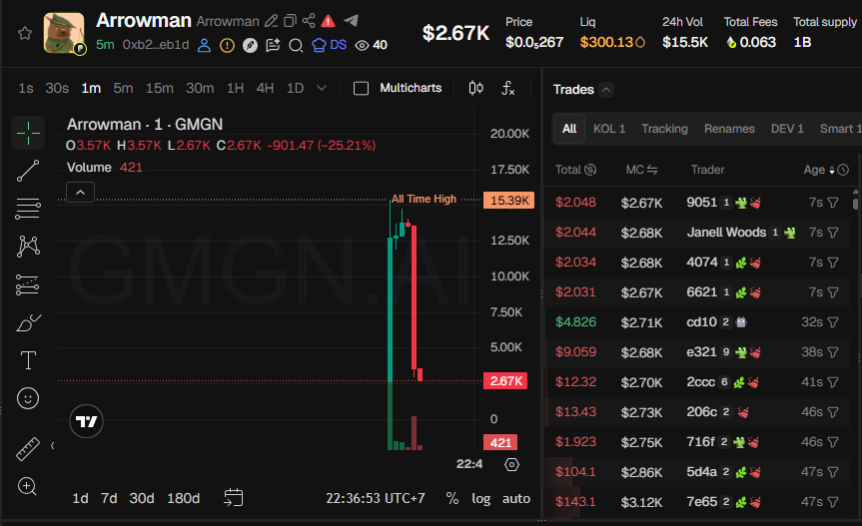Toggle the auto scale
Image resolution: width=862 pixels, height=526 pixels.
coord(516,498)
